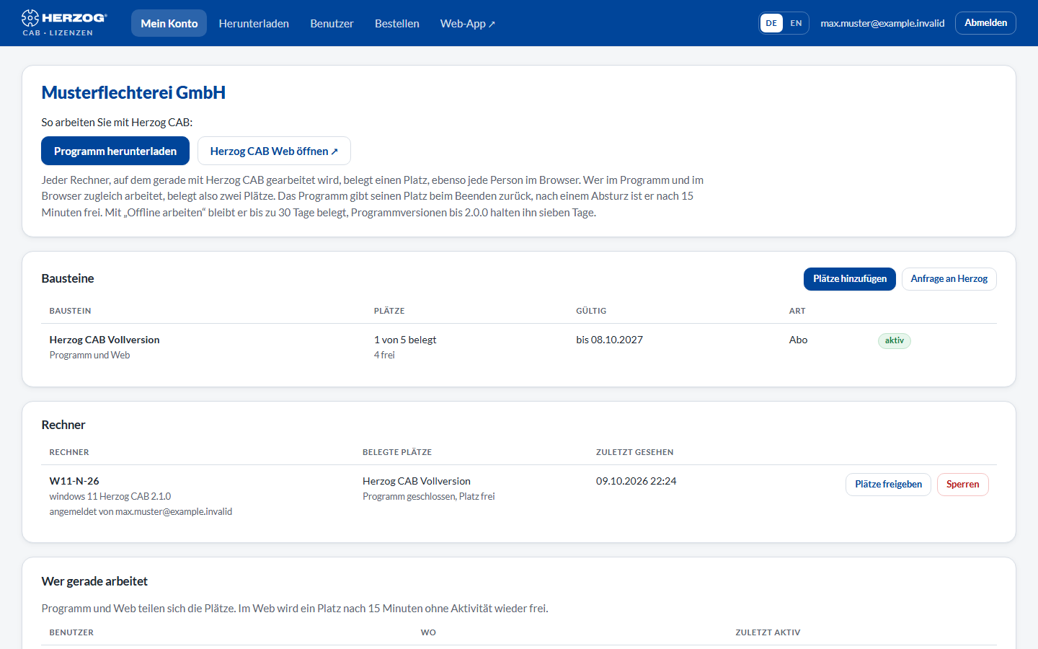
Task: Open Herzog CAB Web öffnen link
Action: [274, 151]
